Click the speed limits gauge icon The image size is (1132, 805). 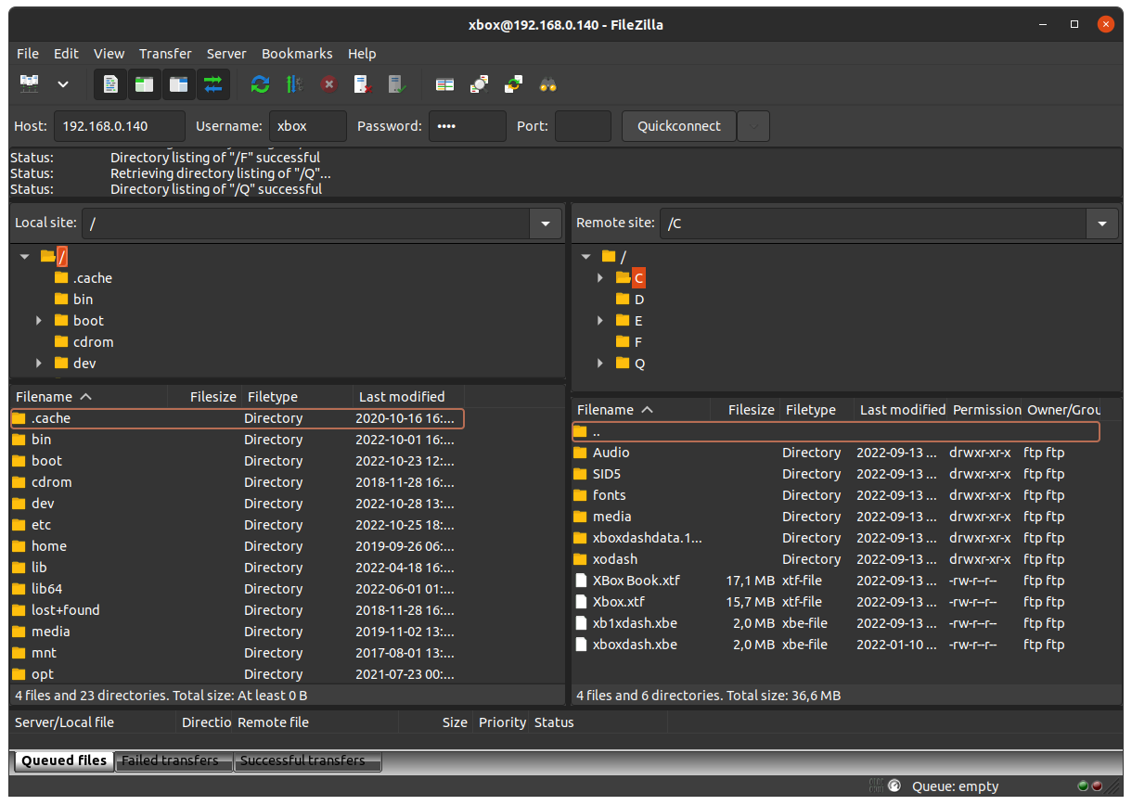[x=894, y=786]
